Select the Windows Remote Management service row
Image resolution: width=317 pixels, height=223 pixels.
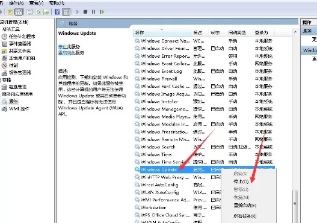click(204, 139)
